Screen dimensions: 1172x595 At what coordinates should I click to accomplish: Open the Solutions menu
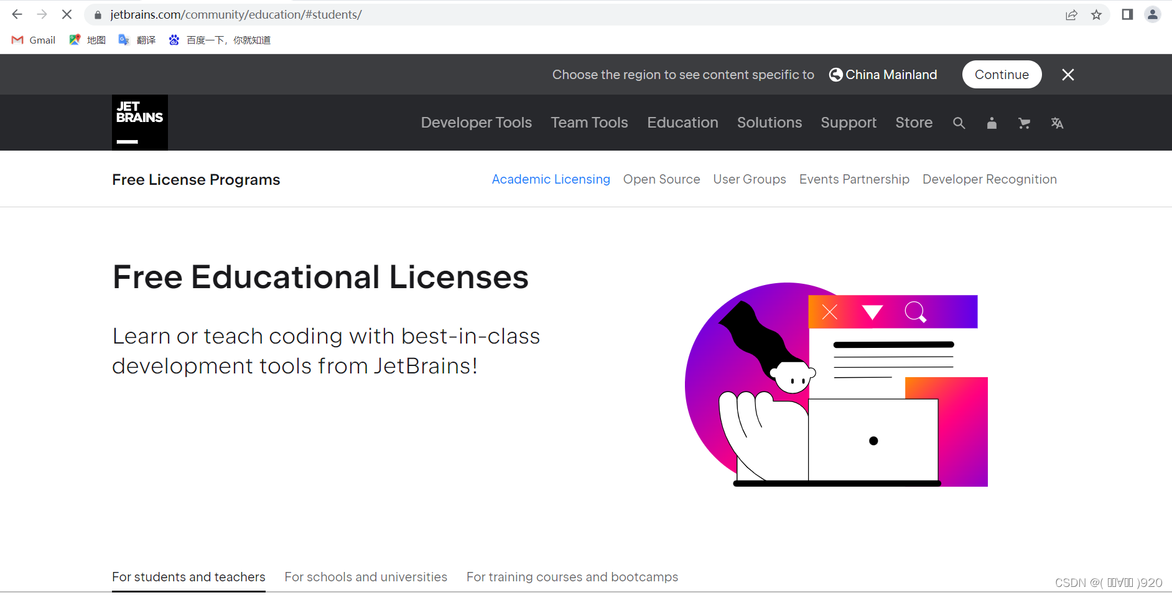coord(770,123)
